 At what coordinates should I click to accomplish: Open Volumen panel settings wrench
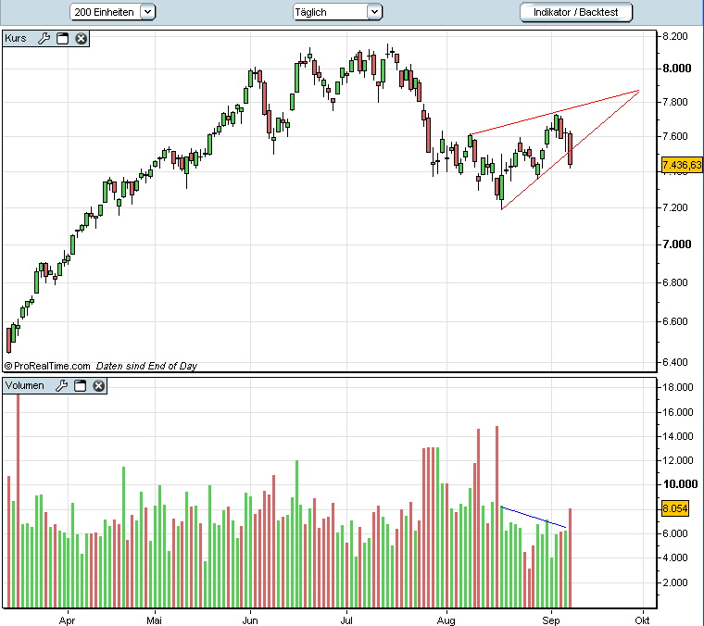point(61,385)
